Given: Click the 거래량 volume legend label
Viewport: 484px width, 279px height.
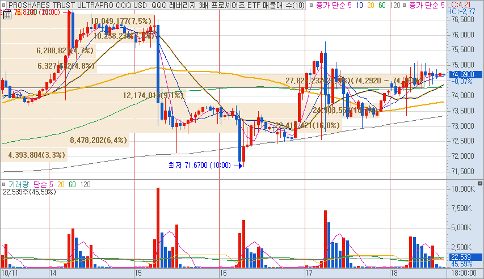Looking at the screenshot, I should (19, 184).
